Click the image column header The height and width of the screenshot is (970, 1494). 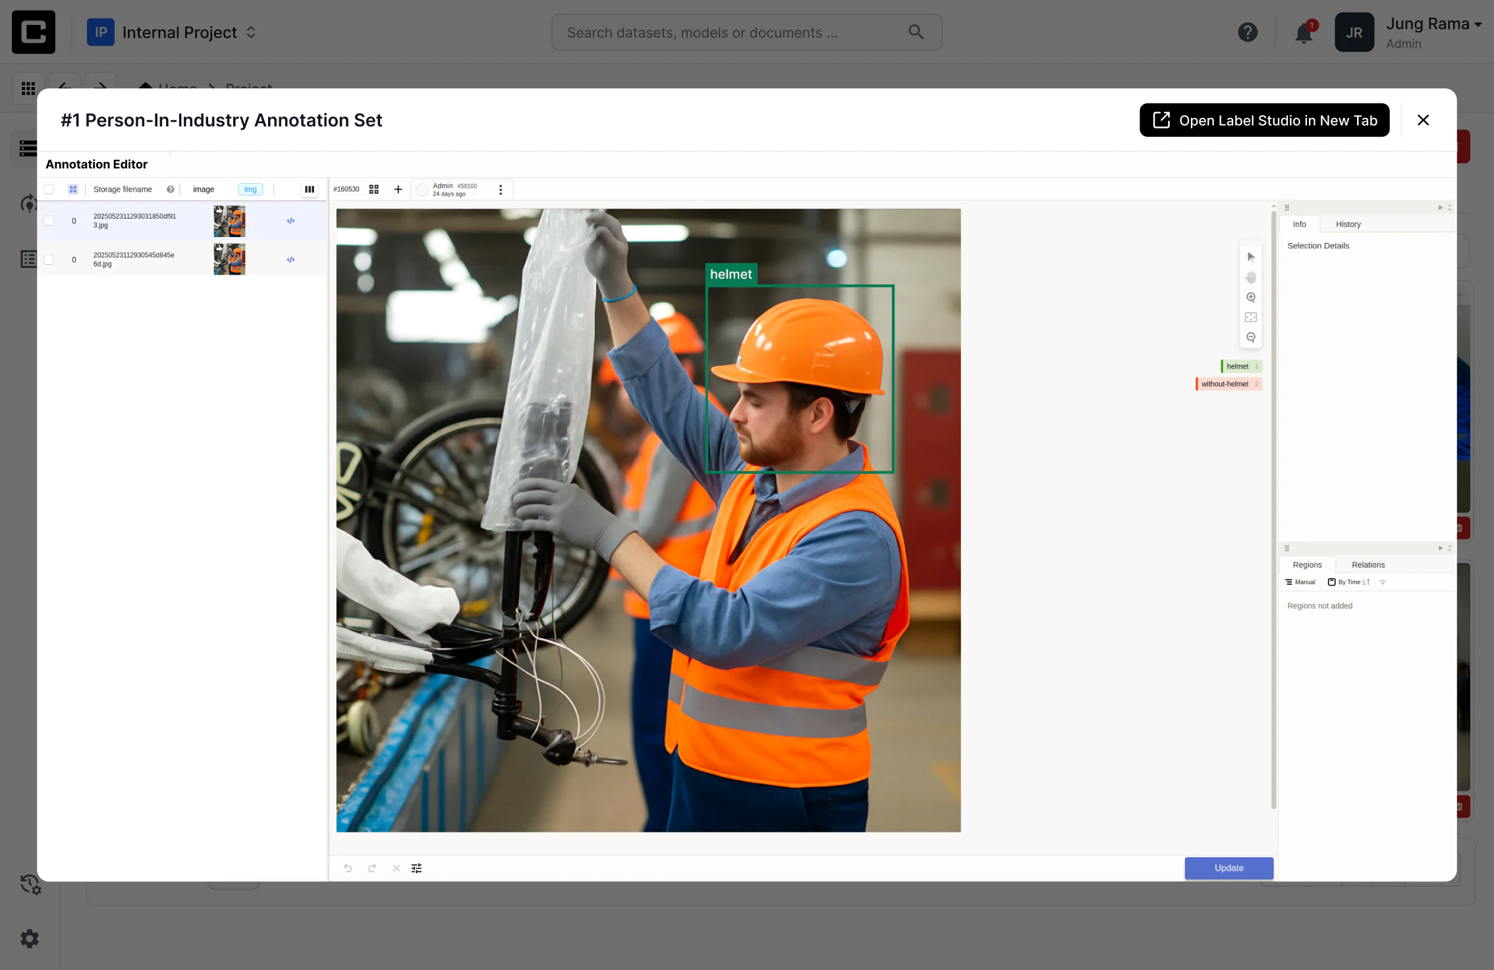pyautogui.click(x=204, y=189)
